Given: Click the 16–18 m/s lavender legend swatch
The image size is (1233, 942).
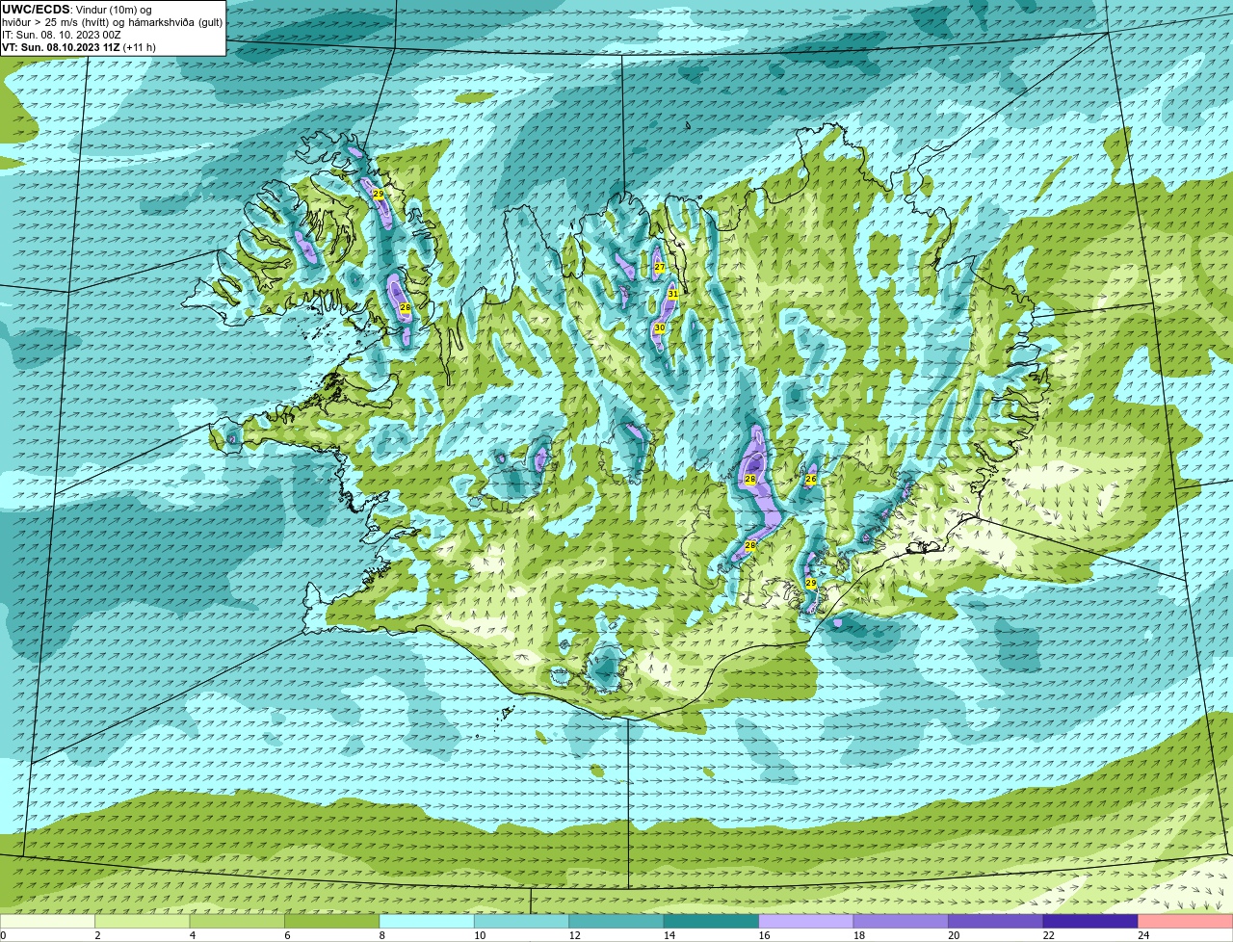Looking at the screenshot, I should [806, 922].
